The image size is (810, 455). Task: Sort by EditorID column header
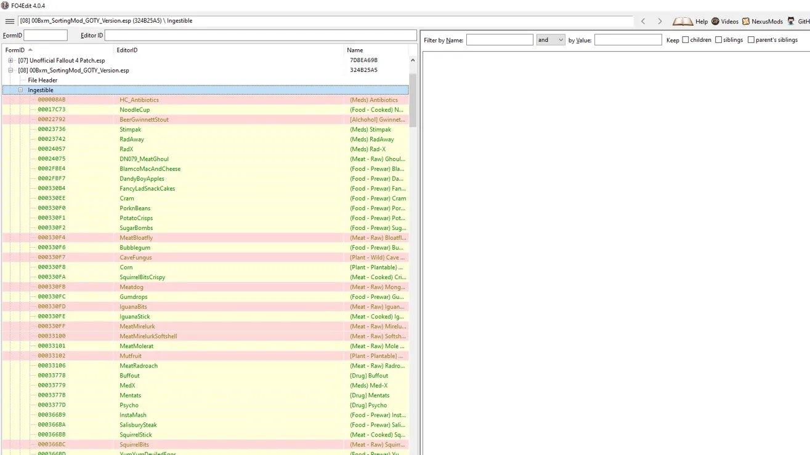(x=229, y=50)
